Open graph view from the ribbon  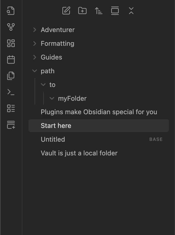[x=11, y=27]
